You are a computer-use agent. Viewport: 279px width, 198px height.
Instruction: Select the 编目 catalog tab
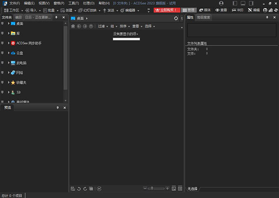(18, 17)
